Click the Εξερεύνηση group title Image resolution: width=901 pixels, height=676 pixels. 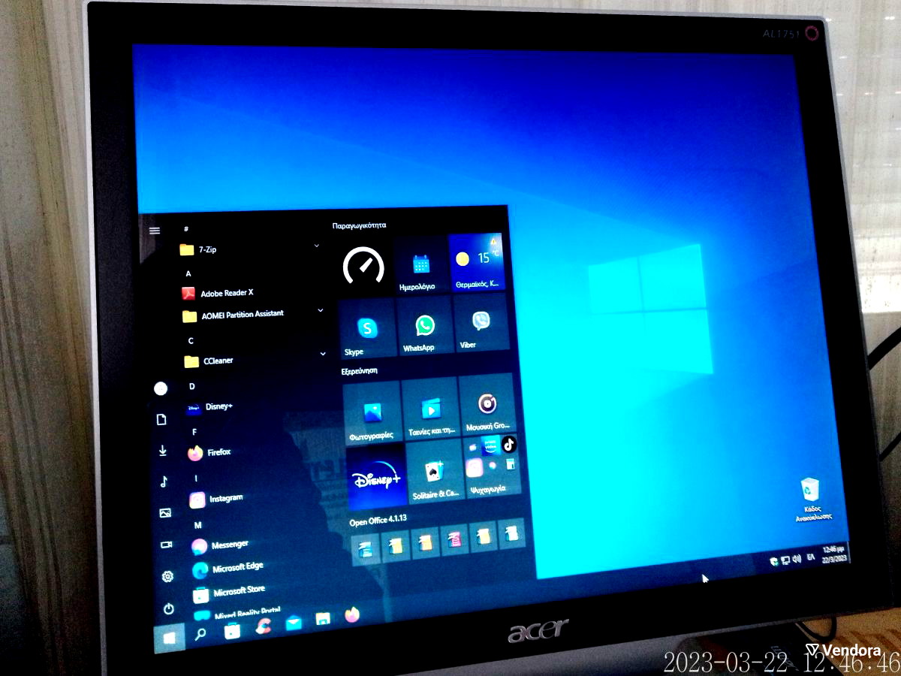pos(359,370)
